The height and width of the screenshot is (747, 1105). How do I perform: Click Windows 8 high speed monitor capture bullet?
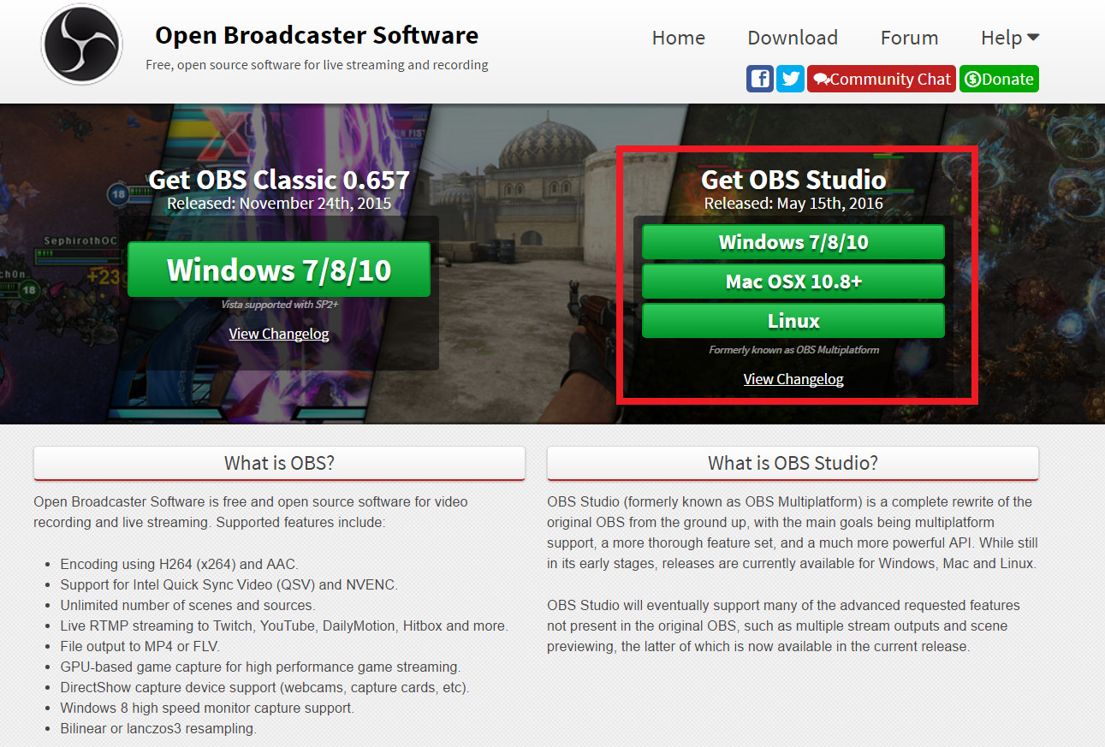[x=207, y=708]
